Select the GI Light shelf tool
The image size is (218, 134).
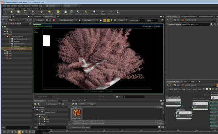(x=71, y=12)
